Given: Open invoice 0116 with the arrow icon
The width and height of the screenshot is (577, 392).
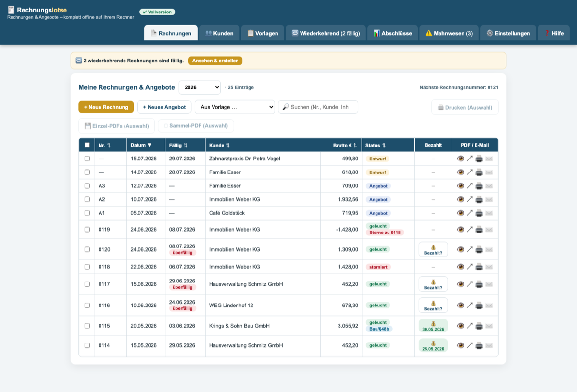Looking at the screenshot, I should (470, 305).
